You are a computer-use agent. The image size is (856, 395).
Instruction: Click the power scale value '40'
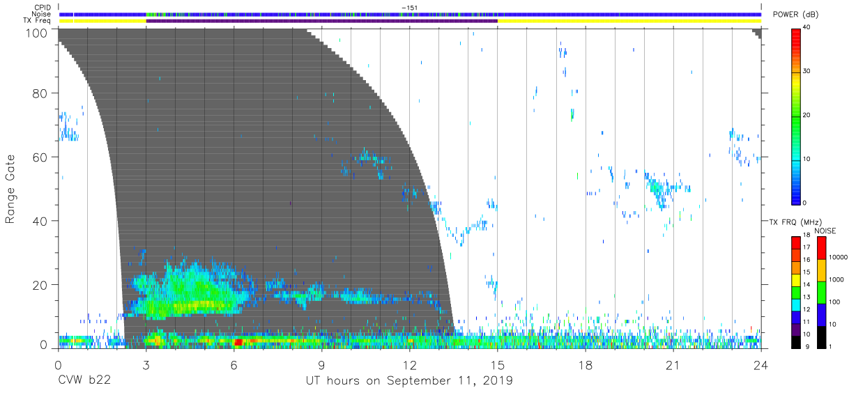pos(807,27)
